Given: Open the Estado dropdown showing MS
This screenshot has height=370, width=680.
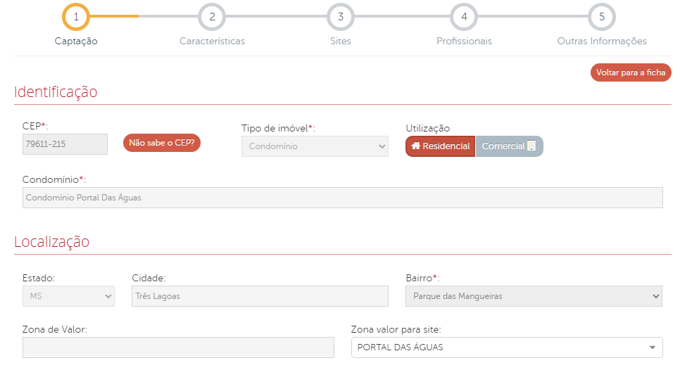Looking at the screenshot, I should [68, 296].
